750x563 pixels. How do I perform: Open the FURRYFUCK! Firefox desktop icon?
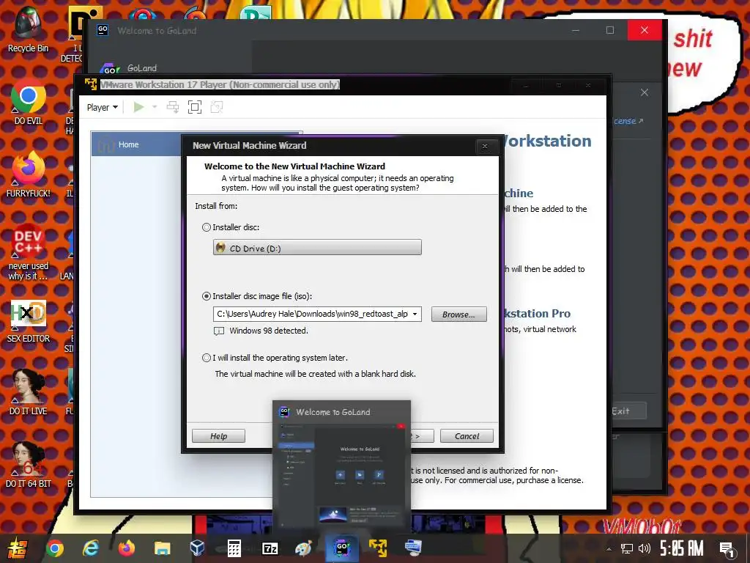click(28, 174)
